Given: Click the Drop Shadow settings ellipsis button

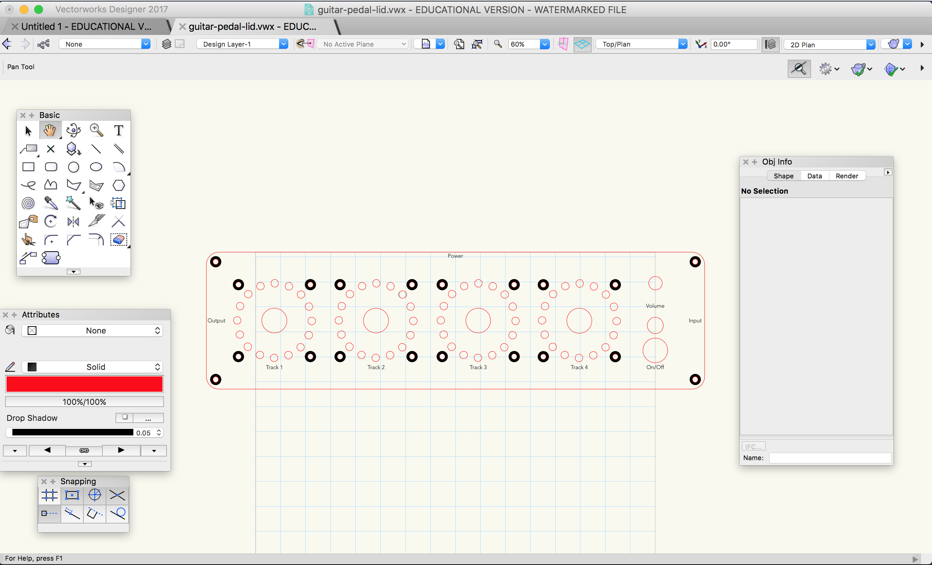Looking at the screenshot, I should 148,418.
